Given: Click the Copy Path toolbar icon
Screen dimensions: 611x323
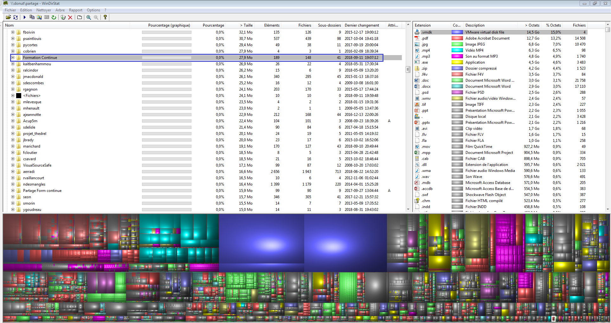Looking at the screenshot, I should coord(32,17).
